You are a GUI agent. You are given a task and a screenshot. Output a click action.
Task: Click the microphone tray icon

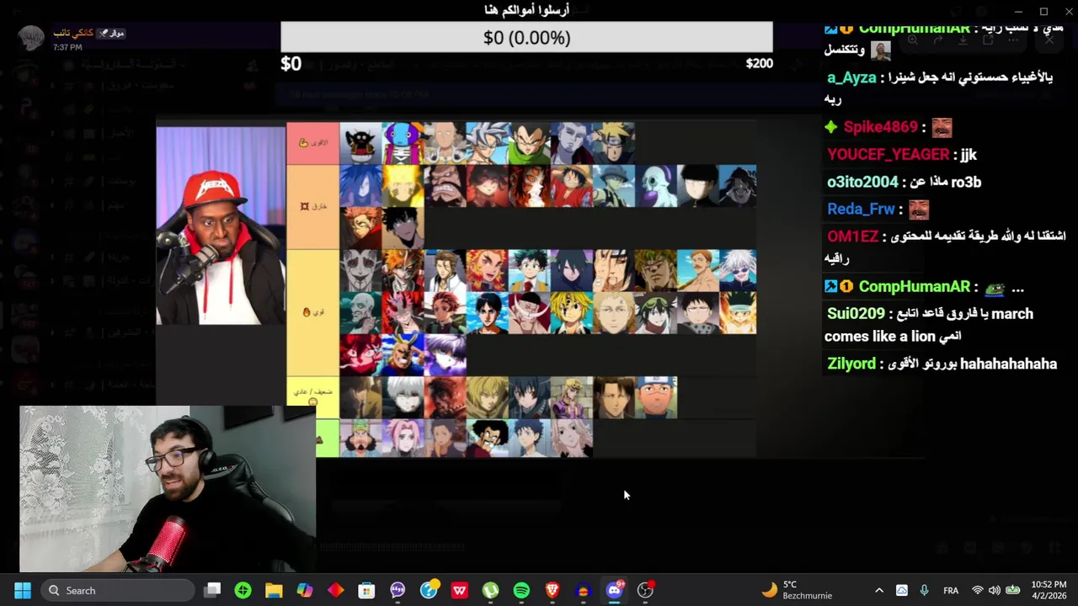click(x=924, y=590)
